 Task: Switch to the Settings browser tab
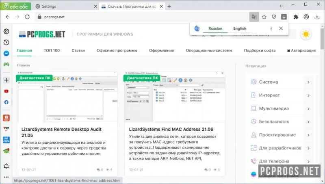click(x=65, y=6)
